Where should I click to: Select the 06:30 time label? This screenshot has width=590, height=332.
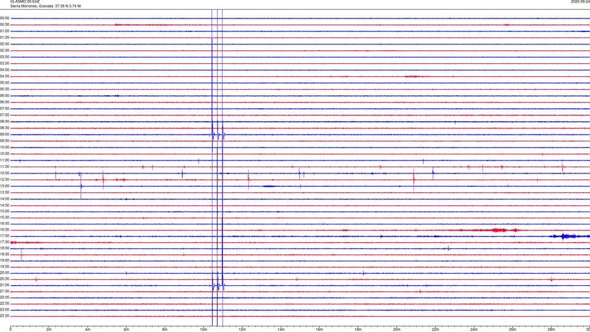tap(4, 102)
